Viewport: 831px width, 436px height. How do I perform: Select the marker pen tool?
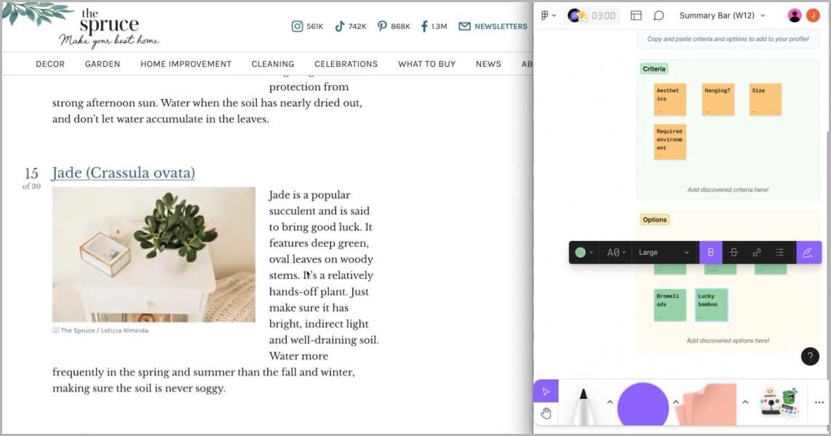[x=583, y=406]
